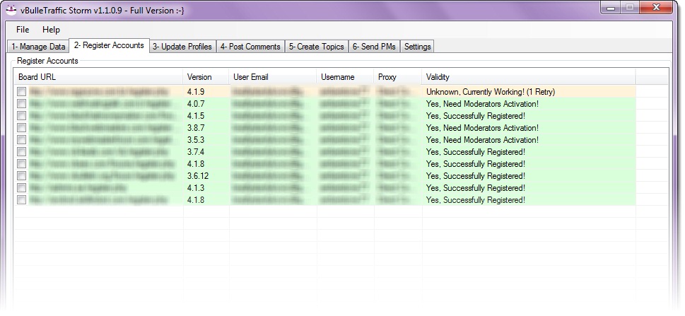Select the row showing Unknown, Currently Working status
Viewport: 685px width, 316px height.
(x=495, y=92)
